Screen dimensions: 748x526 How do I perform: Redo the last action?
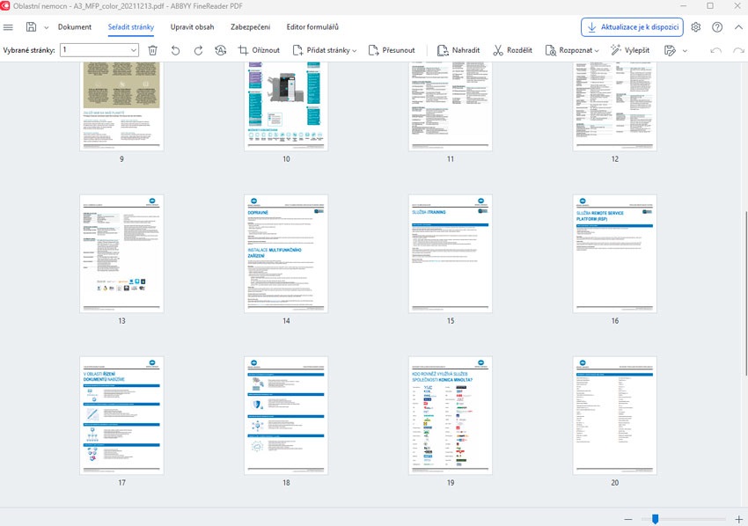coord(738,50)
